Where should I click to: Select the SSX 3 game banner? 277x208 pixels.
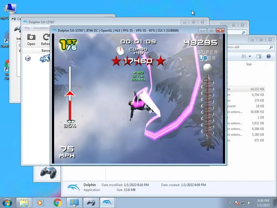(45, 58)
